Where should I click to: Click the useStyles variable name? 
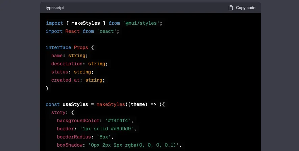(x=75, y=104)
